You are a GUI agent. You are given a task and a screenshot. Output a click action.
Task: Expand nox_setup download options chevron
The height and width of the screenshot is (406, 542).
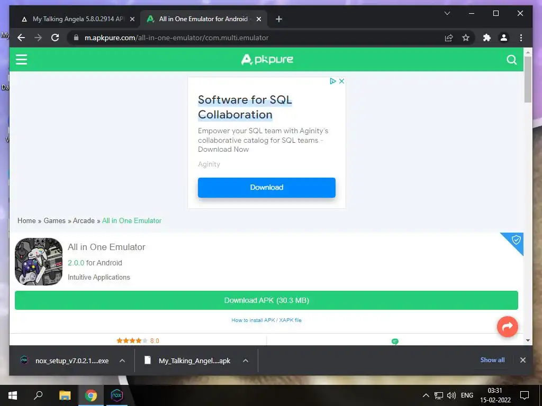pos(122,361)
